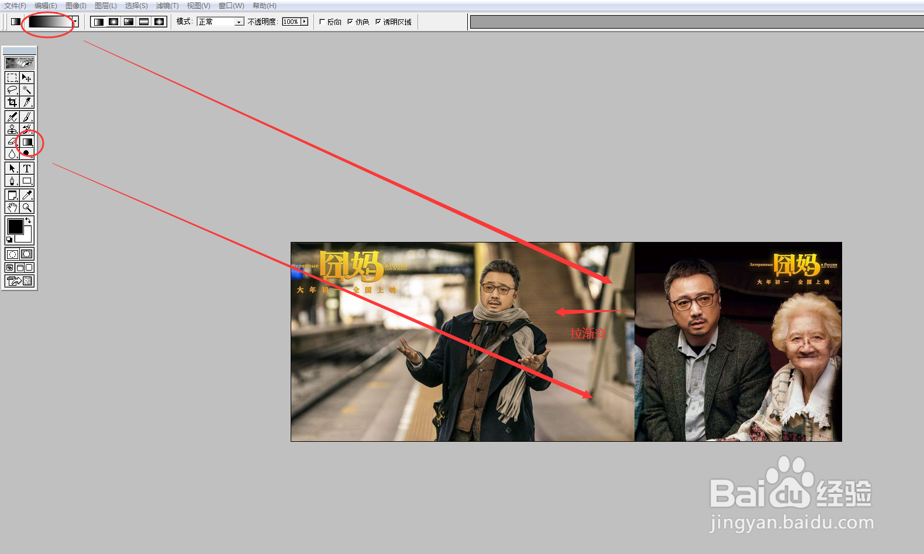Select the Rectangular Marquee tool

[x=12, y=78]
